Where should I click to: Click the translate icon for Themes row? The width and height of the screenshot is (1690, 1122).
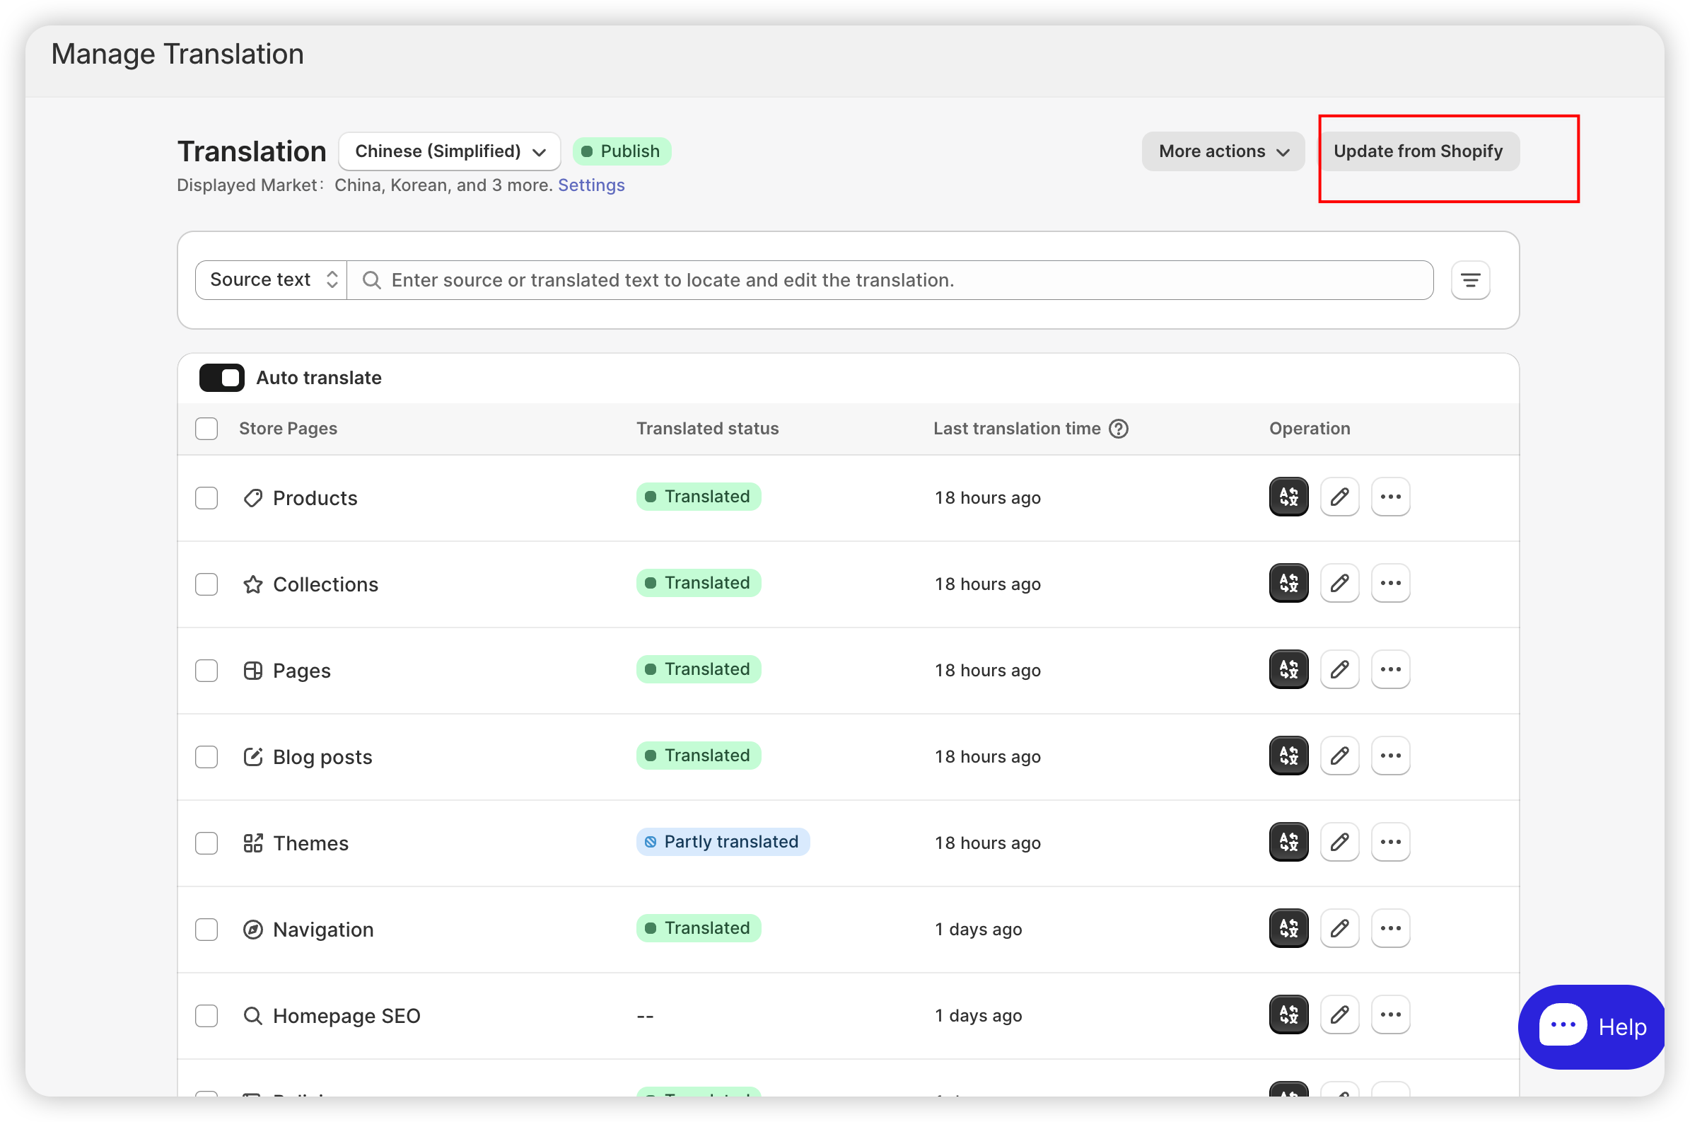(x=1288, y=843)
